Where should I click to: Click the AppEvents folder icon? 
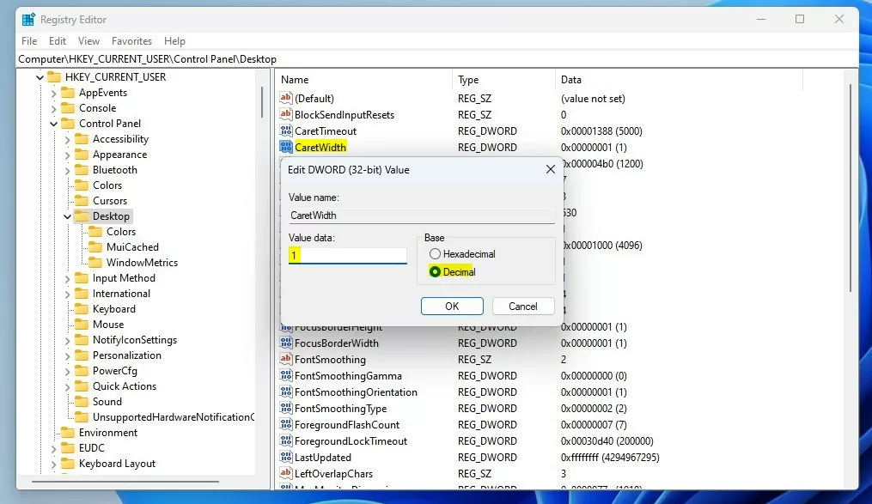pyautogui.click(x=68, y=92)
